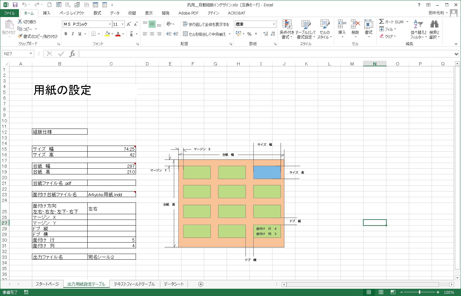Click the 田中光利 account name
The image size is (461, 296).
[x=436, y=13]
